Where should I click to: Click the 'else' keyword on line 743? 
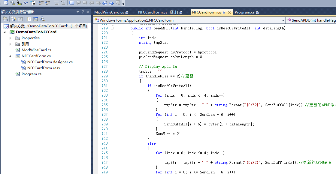coord(152,143)
